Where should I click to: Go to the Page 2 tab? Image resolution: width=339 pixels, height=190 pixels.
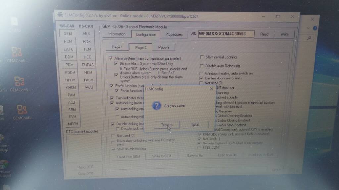click(x=141, y=47)
